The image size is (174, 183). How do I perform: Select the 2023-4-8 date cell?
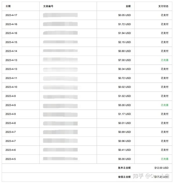11,123
